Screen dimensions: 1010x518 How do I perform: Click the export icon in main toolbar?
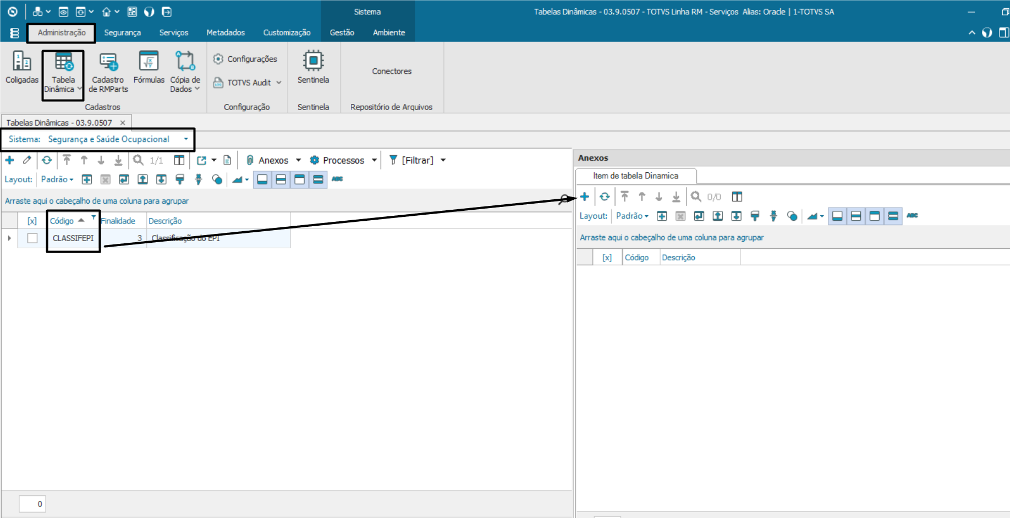(201, 160)
